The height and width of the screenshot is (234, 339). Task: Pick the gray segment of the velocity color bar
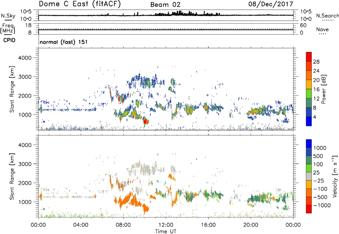click(x=309, y=176)
